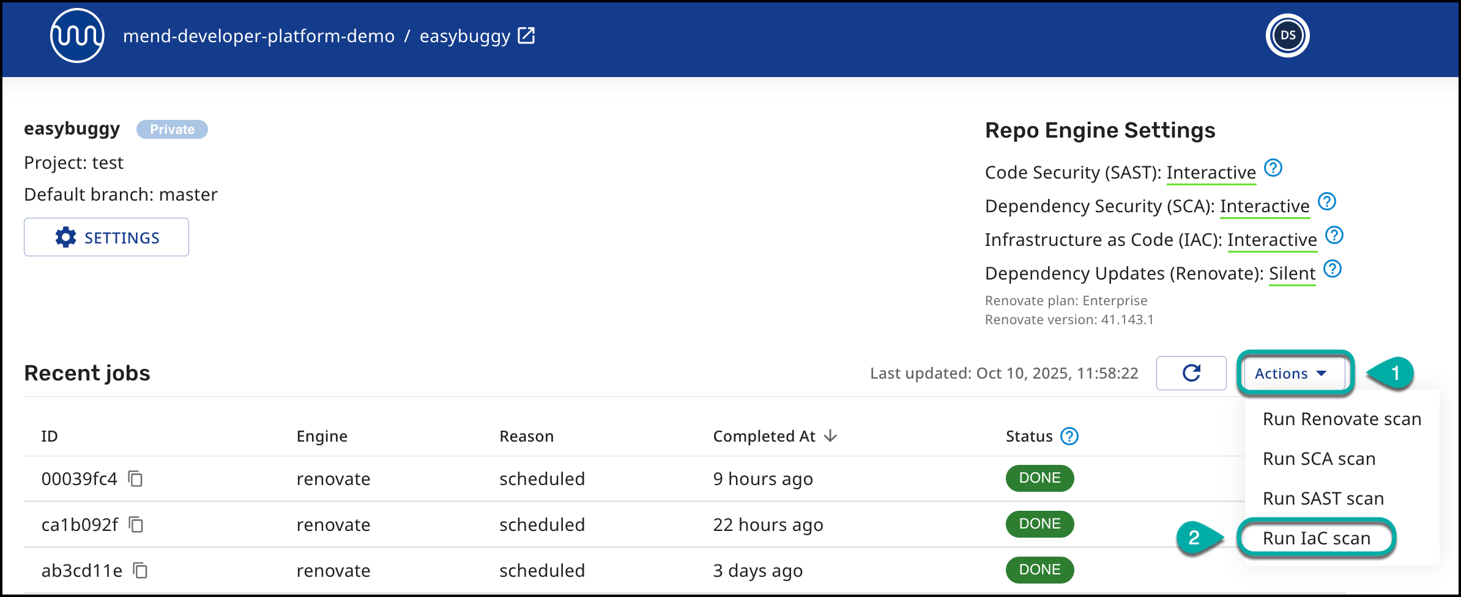Click DONE status of job ca1b092f
1461x597 pixels.
pos(1039,524)
